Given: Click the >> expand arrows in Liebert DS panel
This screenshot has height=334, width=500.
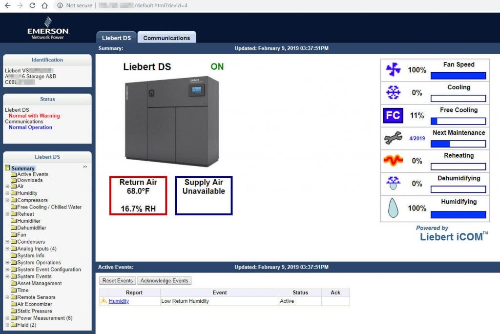Looking at the screenshot, I should (x=85, y=167).
